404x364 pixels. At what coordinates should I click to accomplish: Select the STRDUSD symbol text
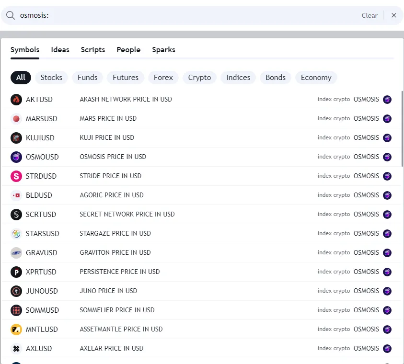[x=41, y=176]
